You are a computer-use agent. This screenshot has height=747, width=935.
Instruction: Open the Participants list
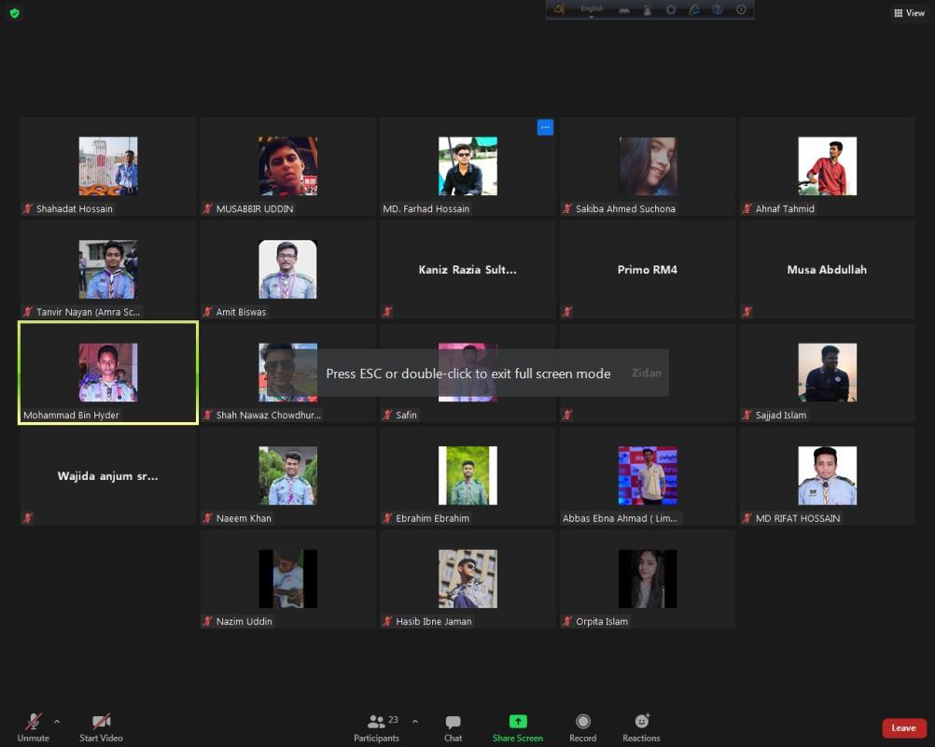(376, 726)
